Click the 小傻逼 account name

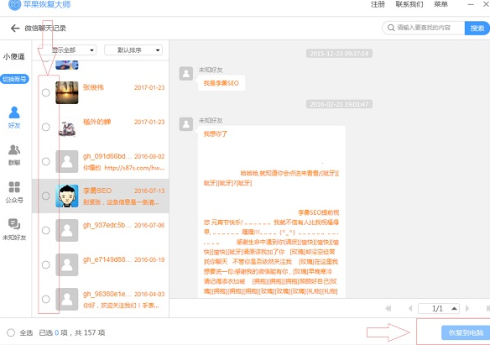(14, 56)
